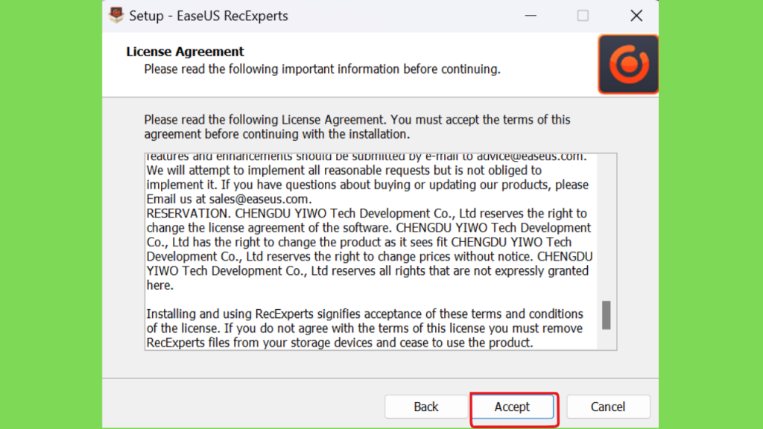
Task: Click the 'Installing and using RecExperts' paragraph
Action: tap(365, 328)
